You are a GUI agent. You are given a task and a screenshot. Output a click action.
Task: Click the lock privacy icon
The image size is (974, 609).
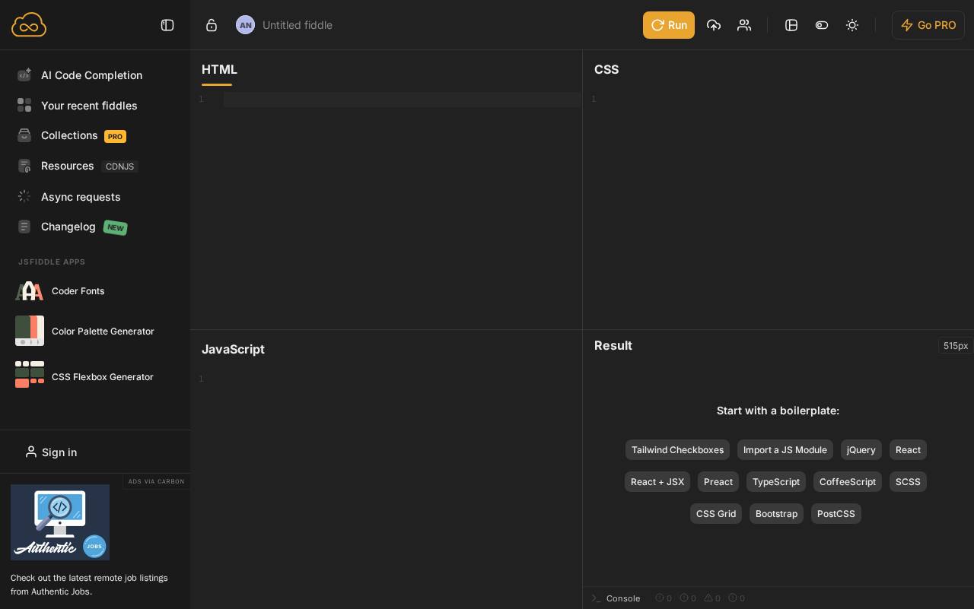tap(212, 25)
